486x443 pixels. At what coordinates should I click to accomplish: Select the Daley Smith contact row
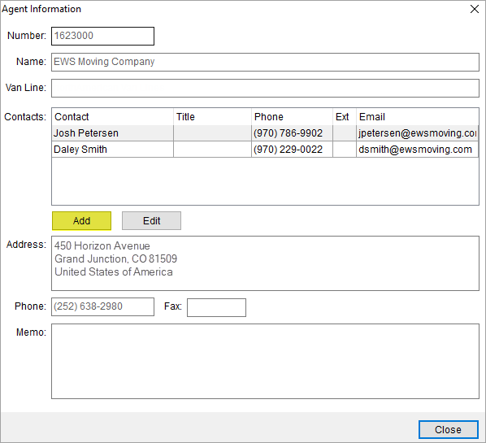[265, 150]
